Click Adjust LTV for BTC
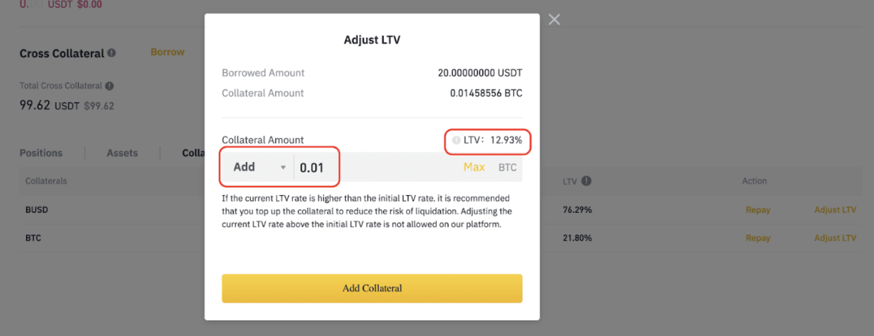 coord(835,238)
